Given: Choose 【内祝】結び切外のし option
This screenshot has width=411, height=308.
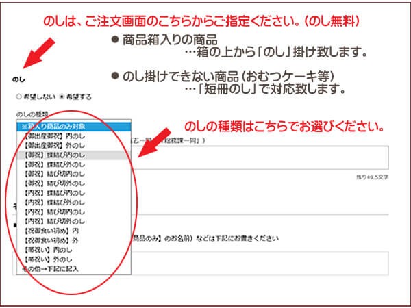Looking at the screenshot, I should (55, 222).
